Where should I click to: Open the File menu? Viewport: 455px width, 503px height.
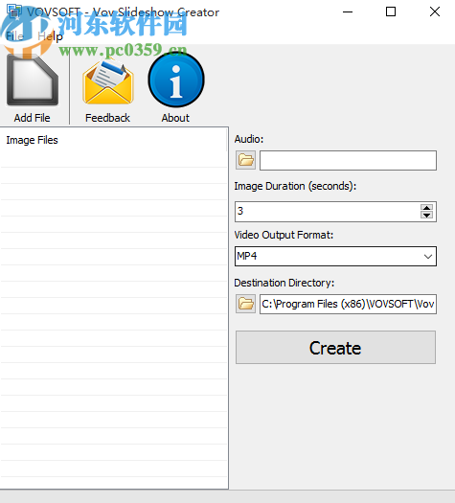click(x=14, y=36)
